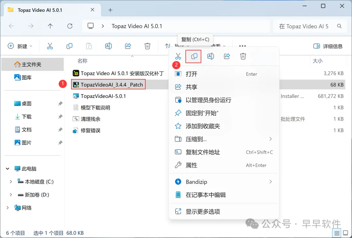Click the context menu Cut icon
The image size is (352, 238).
tap(178, 56)
